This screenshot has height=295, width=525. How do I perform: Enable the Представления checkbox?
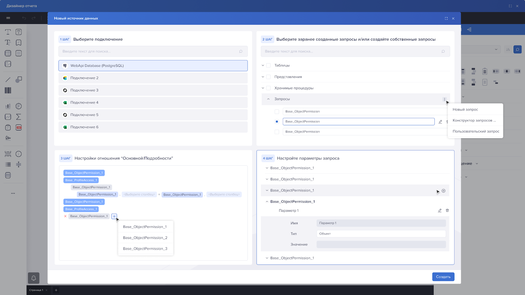[268, 77]
